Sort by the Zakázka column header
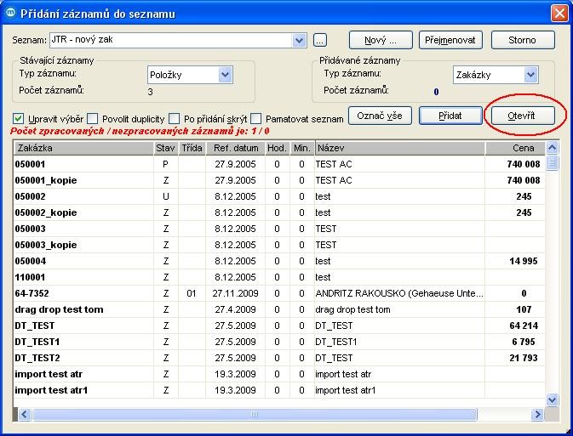573x436 pixels. 83,148
